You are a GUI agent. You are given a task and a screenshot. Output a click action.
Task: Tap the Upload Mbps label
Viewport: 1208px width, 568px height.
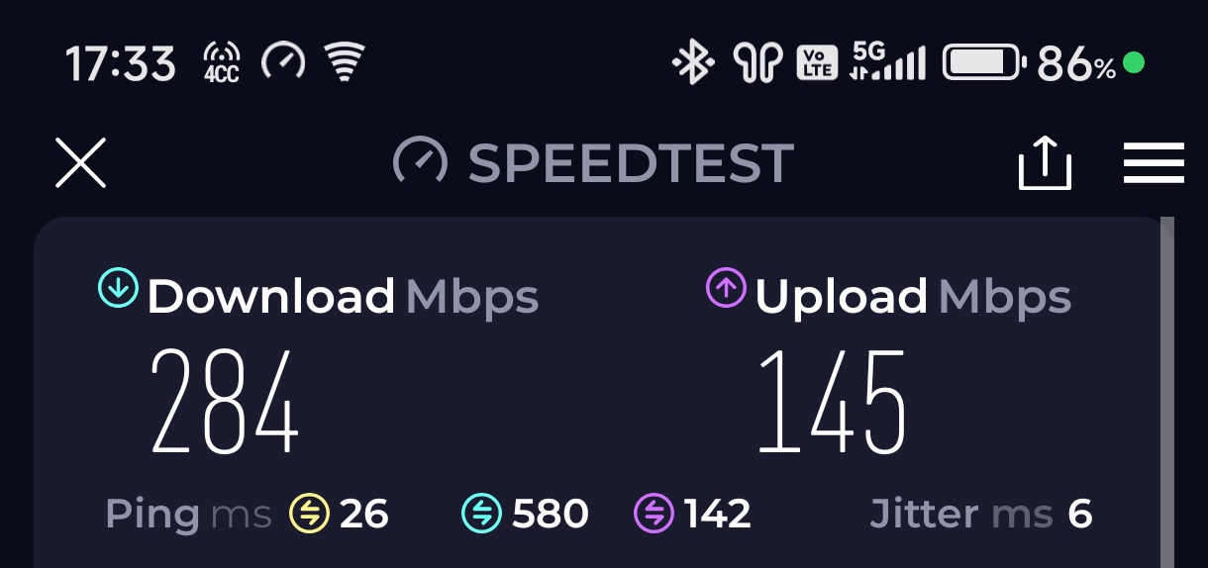point(913,297)
